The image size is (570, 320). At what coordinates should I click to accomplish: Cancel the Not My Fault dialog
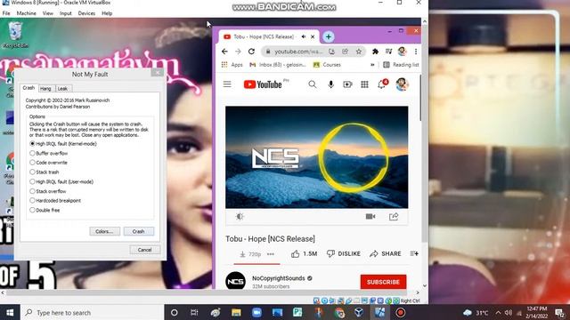click(x=144, y=250)
